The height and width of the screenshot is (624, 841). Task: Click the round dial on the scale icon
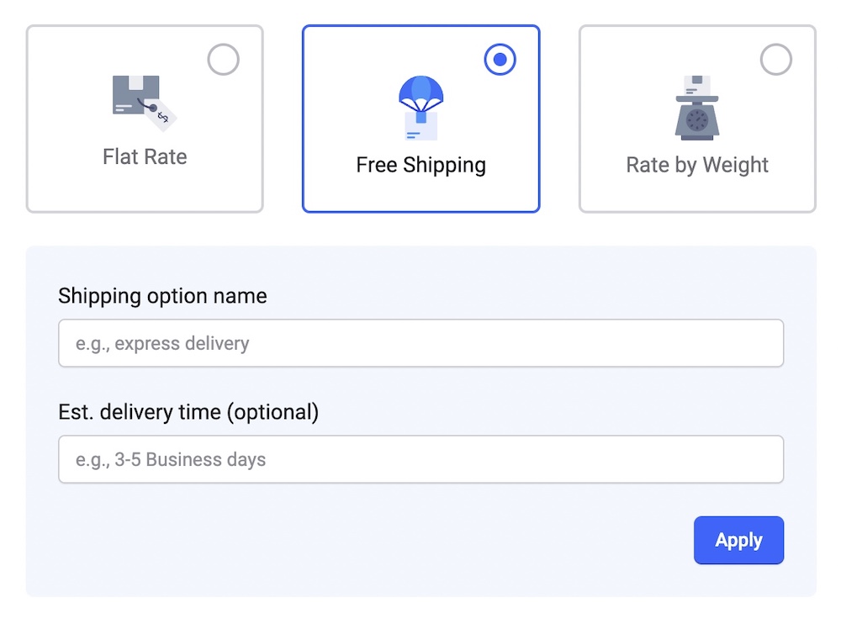(x=697, y=121)
